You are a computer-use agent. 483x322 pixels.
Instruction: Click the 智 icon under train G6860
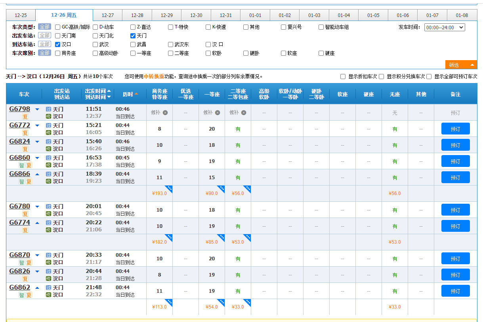(21, 165)
